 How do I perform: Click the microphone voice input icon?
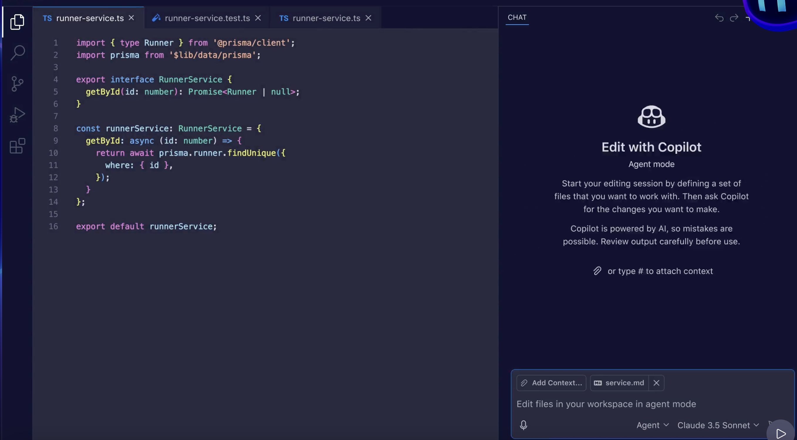pyautogui.click(x=523, y=425)
